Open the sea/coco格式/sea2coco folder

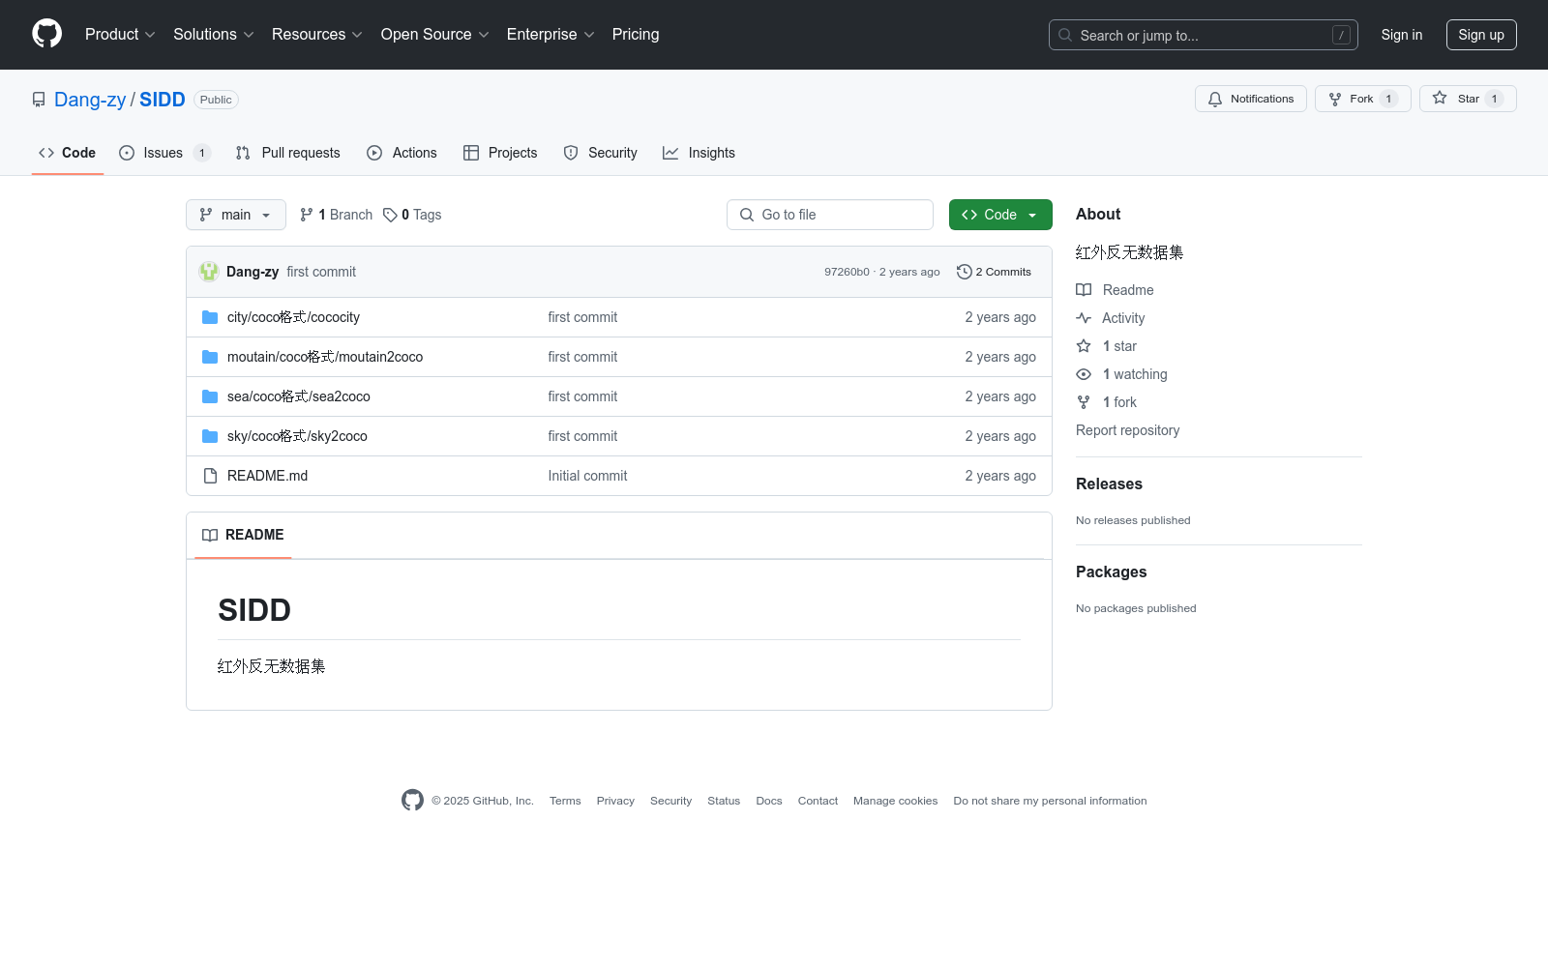click(299, 396)
